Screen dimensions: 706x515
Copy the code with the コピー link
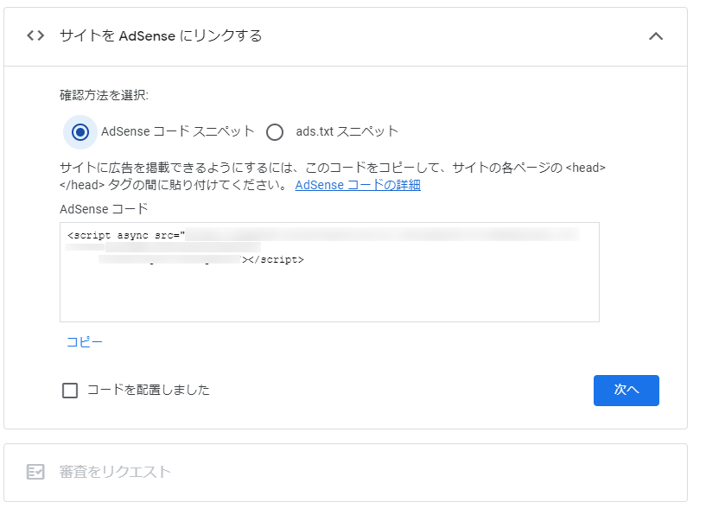click(84, 342)
